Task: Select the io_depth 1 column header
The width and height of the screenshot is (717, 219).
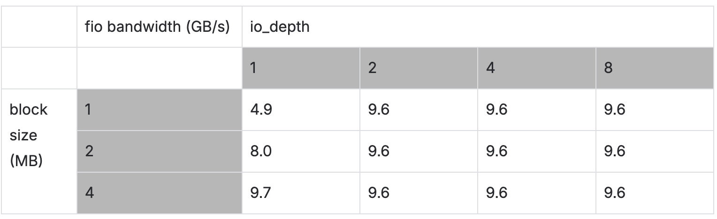Action: 301,68
